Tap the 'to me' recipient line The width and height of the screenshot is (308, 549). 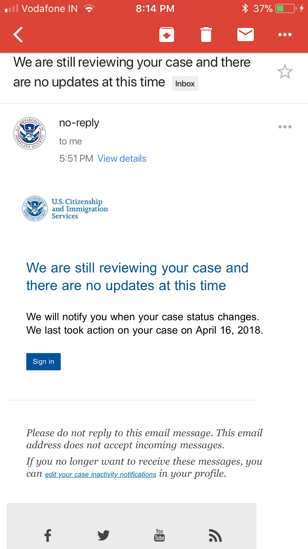tap(71, 141)
